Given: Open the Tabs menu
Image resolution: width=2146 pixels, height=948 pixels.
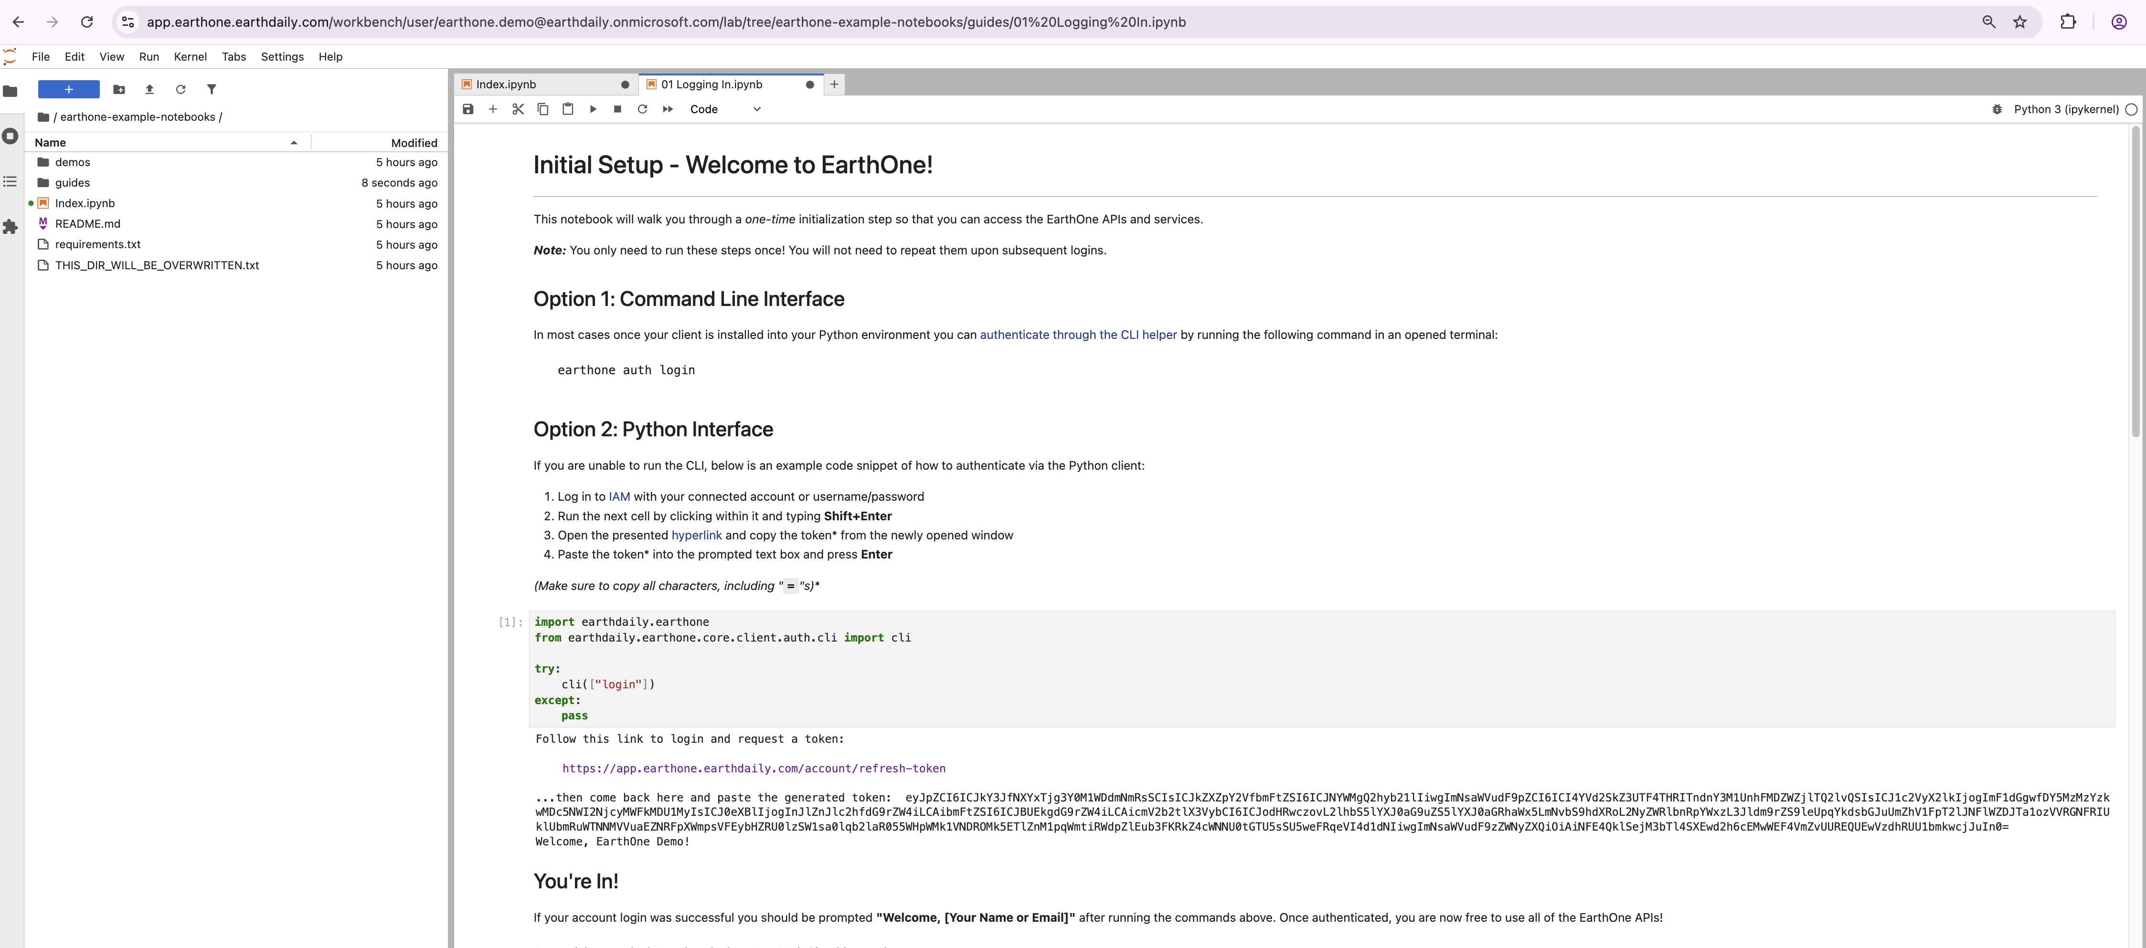Looking at the screenshot, I should 234,57.
